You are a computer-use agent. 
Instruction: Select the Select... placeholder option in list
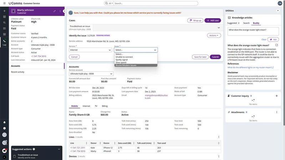[x=136, y=54]
